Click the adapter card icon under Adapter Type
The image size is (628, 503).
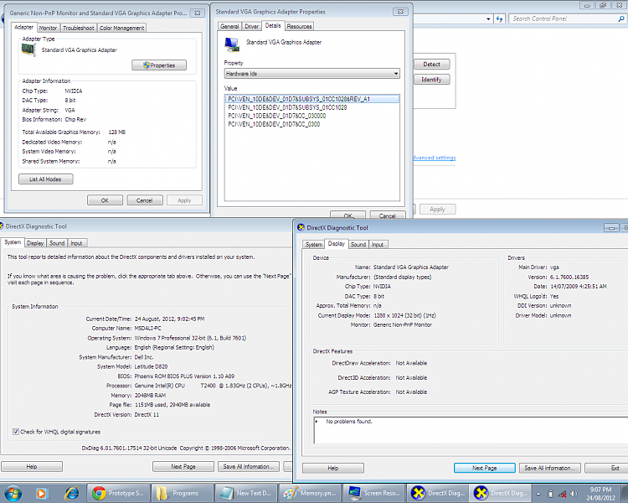coord(28,49)
